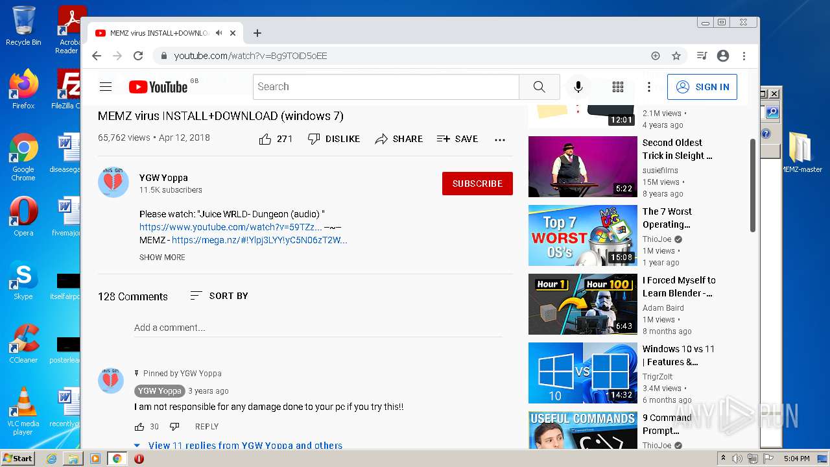Click the taskbar clock 5:04 PM

[796, 459]
